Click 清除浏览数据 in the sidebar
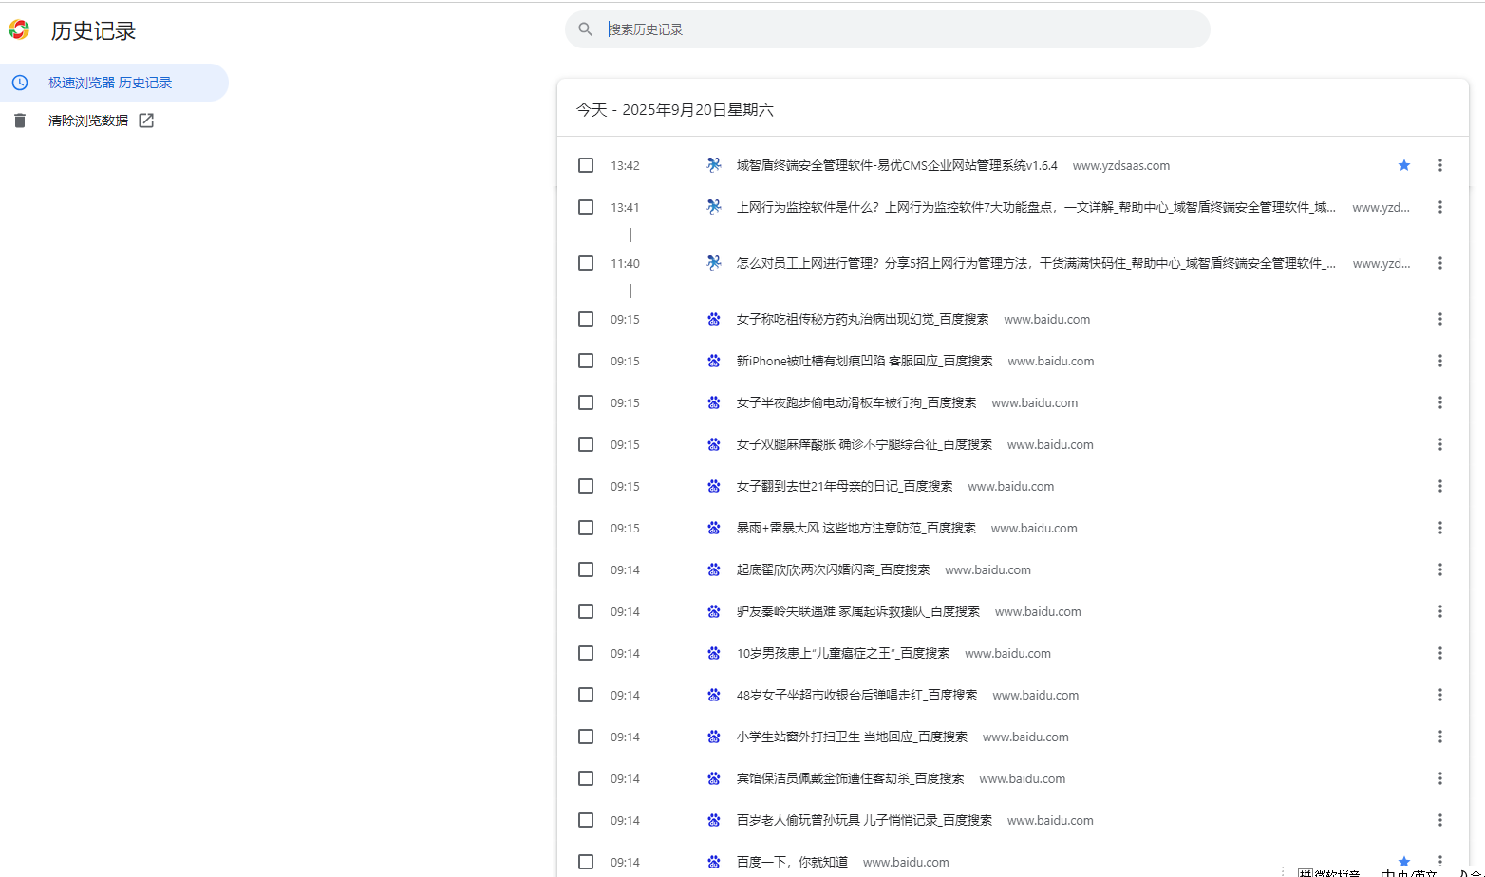The image size is (1485, 877). [x=88, y=120]
